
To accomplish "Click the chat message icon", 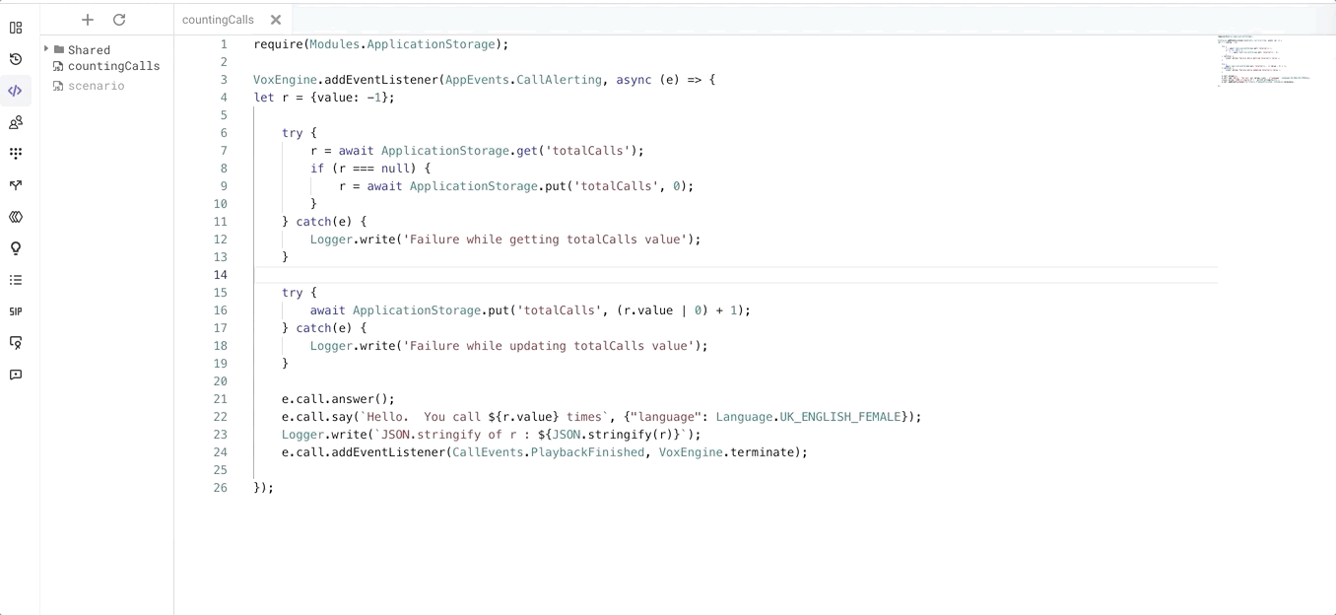I will tap(16, 375).
